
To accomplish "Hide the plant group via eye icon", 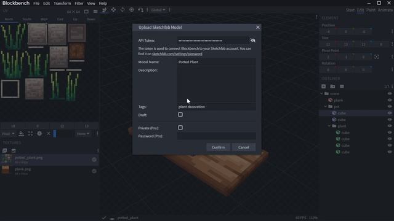I will [390, 126].
